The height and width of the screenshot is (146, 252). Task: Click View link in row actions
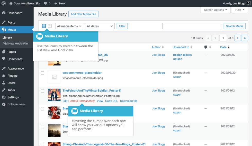[100, 101]
